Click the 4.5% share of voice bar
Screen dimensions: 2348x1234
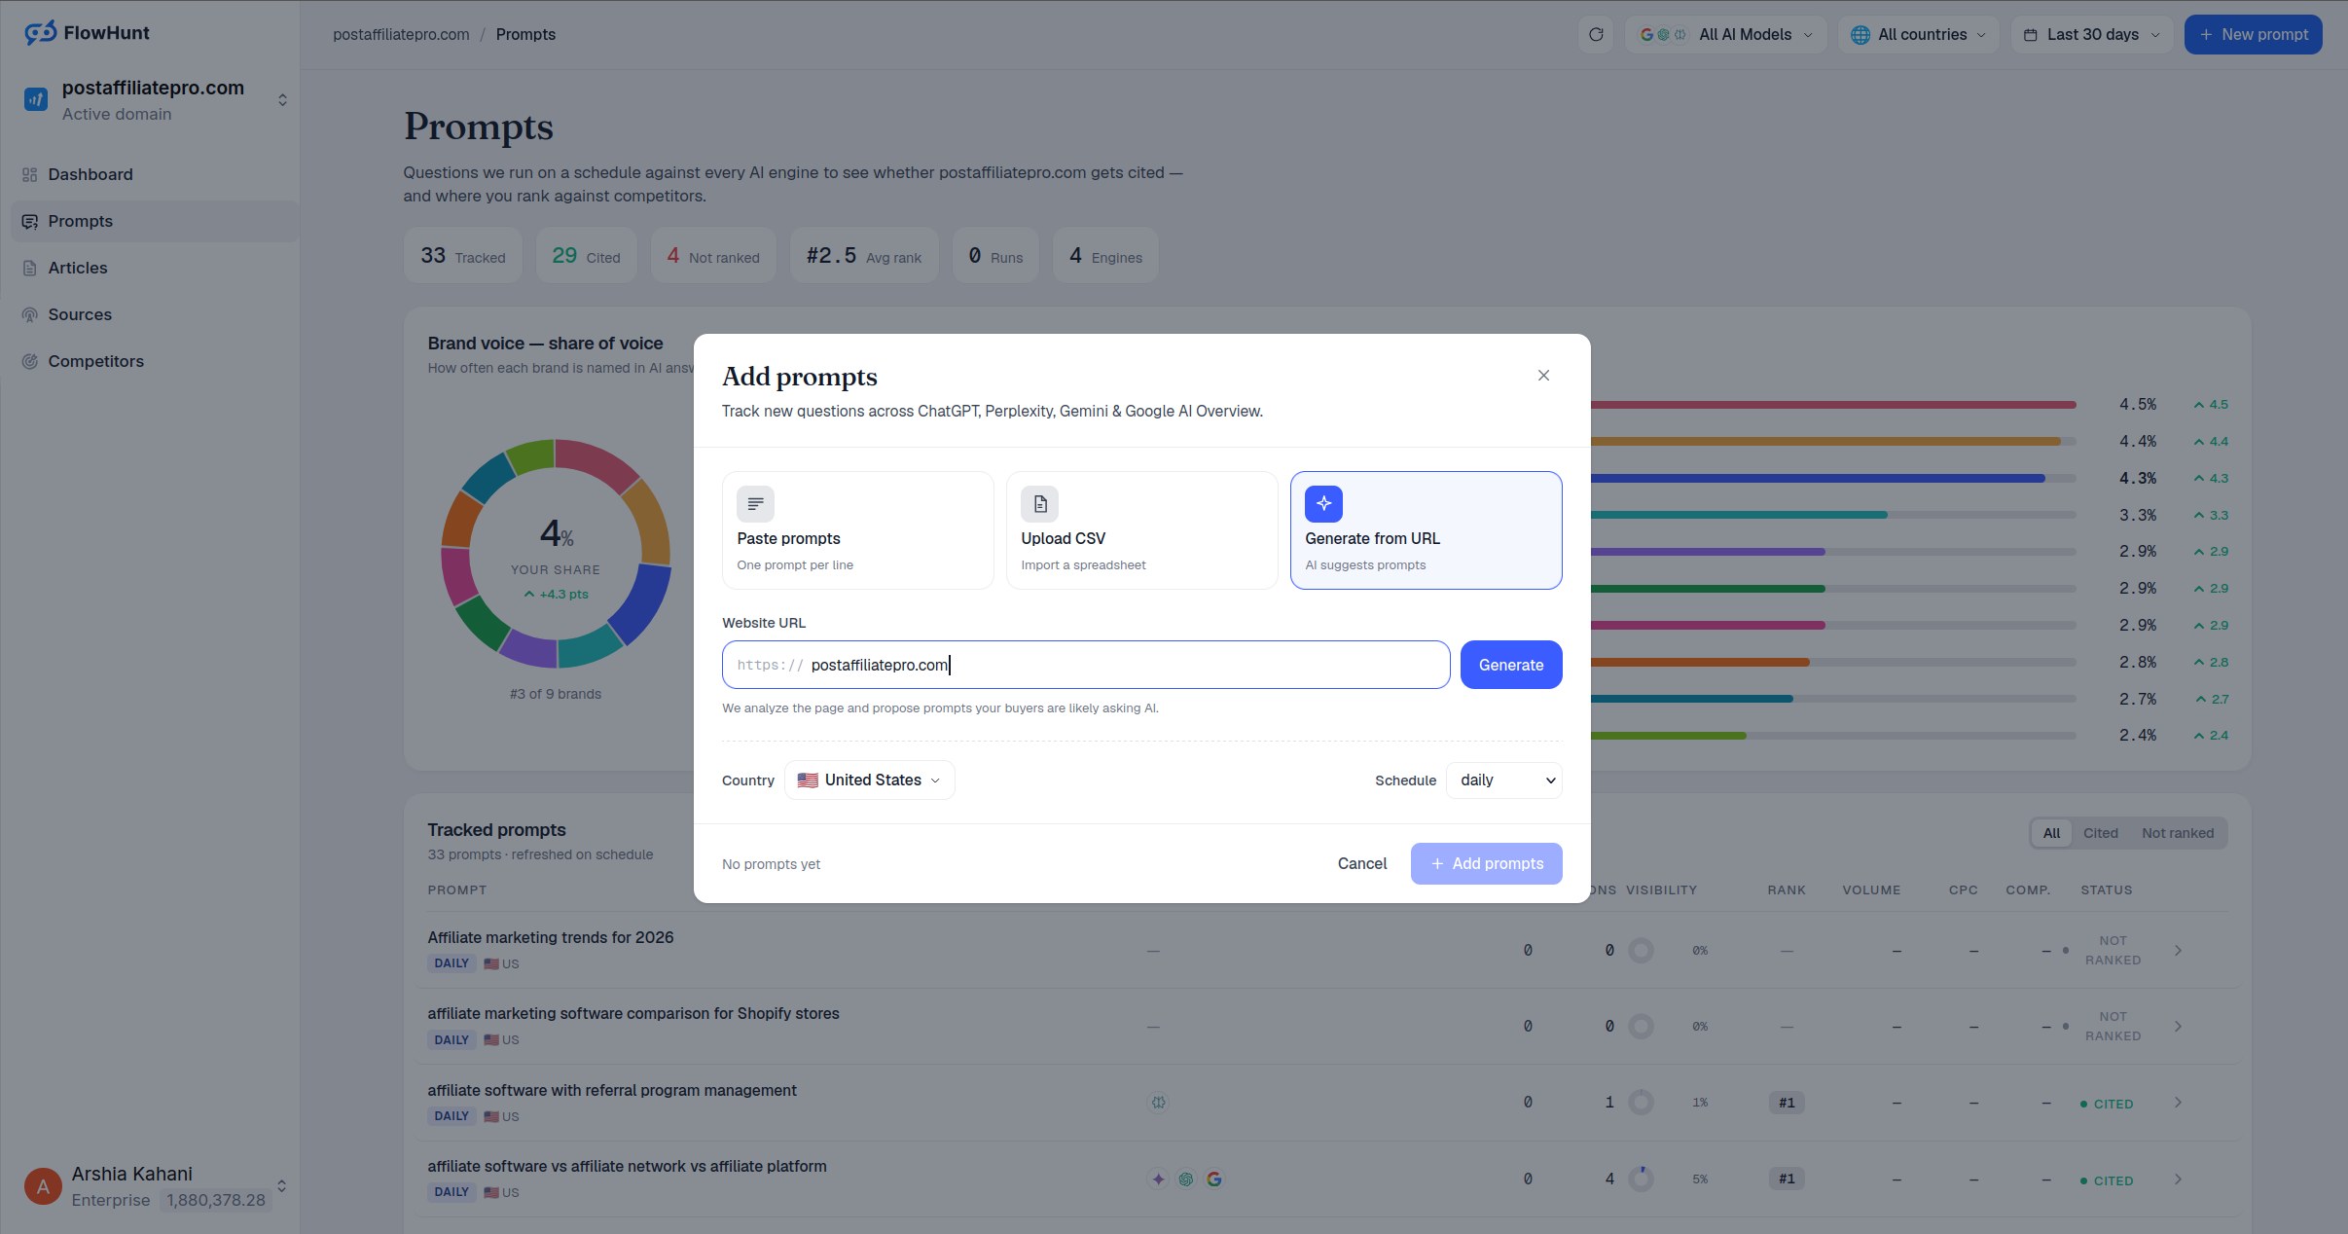click(x=1833, y=404)
